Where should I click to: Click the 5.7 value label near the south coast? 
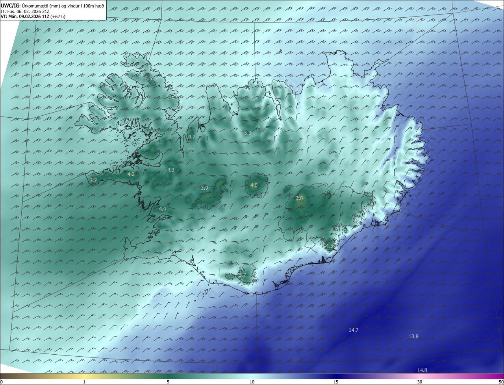click(242, 275)
